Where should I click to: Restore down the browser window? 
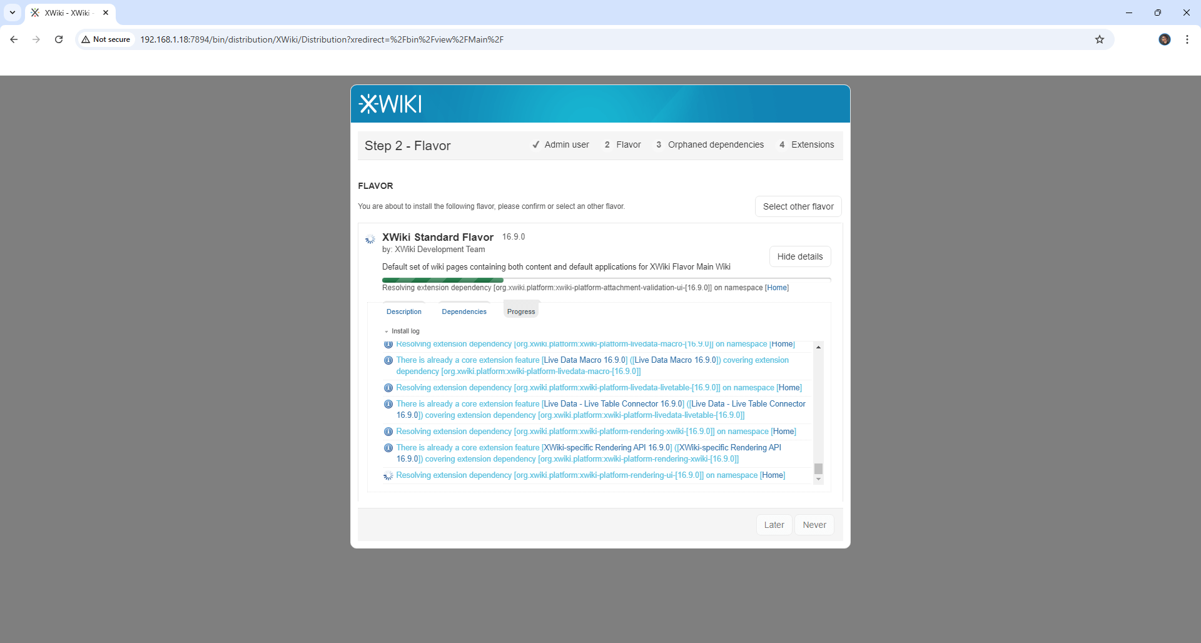[1158, 13]
